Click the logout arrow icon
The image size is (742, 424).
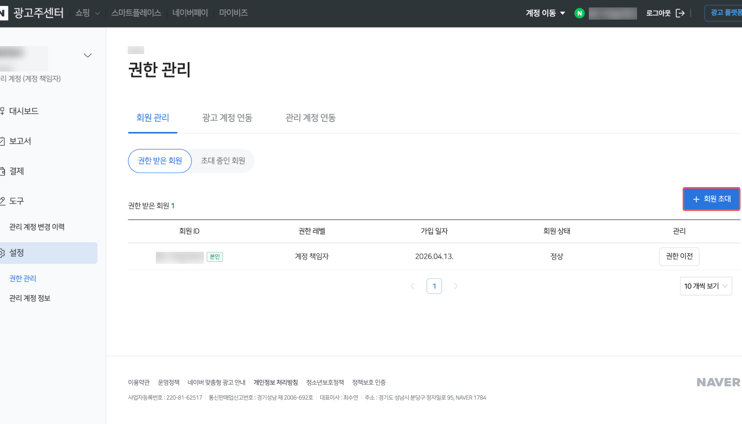click(681, 13)
